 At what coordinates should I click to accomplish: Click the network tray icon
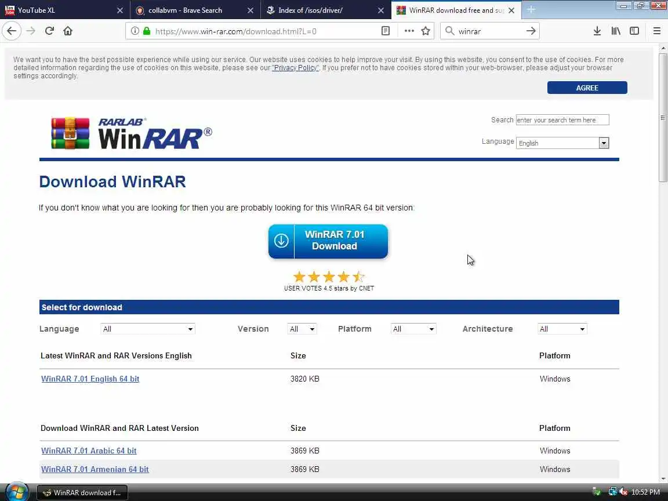(x=612, y=492)
